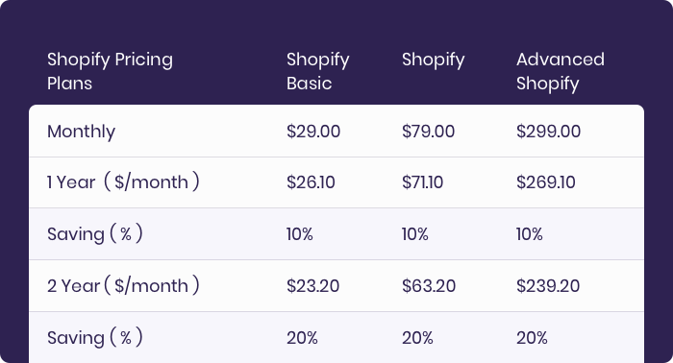Select the $79.00 monthly price

pos(429,132)
